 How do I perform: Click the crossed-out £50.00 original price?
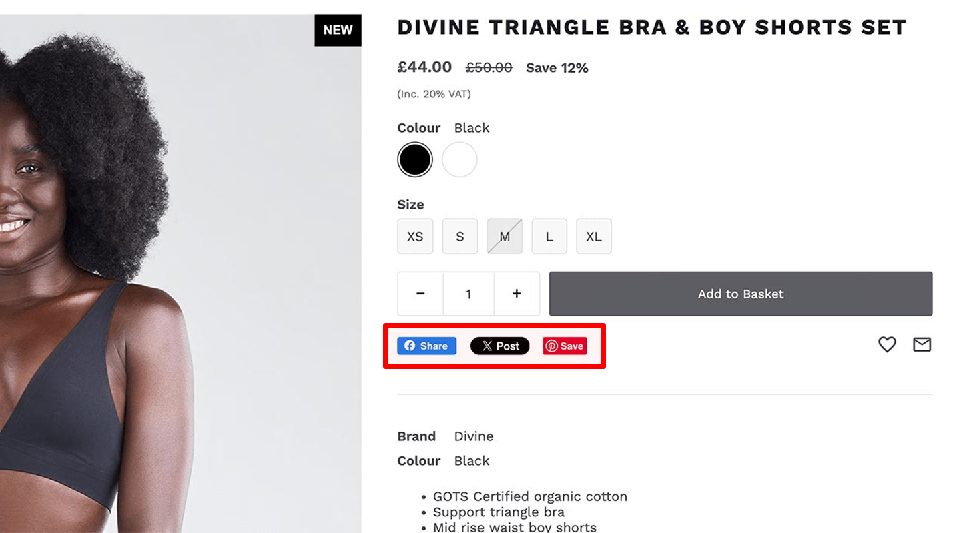point(489,67)
